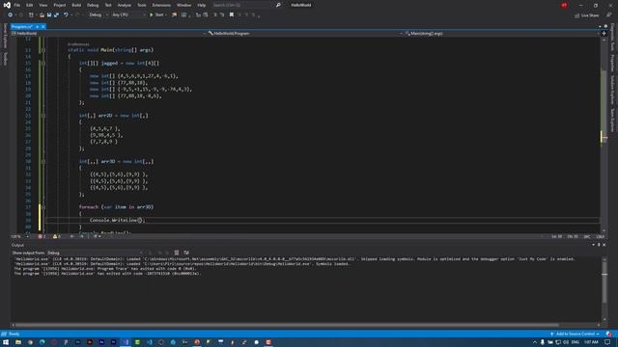Open Show output from Debug dropdown
The height and width of the screenshot is (347, 618).
95,253
